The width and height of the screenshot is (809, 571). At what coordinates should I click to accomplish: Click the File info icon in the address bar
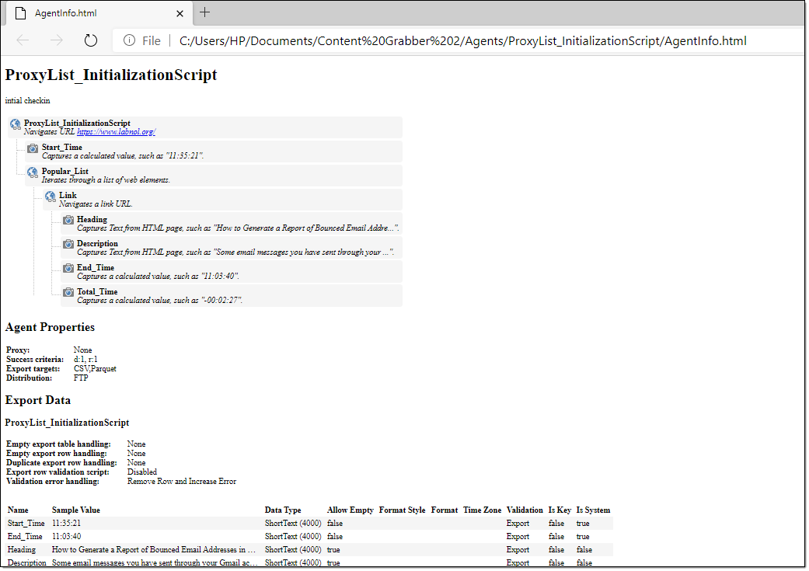coord(130,40)
